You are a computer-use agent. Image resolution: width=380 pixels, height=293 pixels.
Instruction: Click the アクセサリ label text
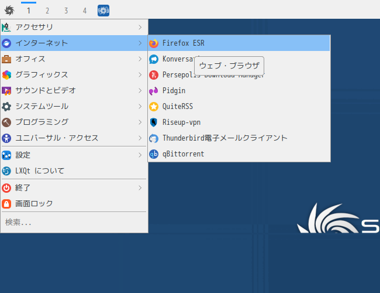click(34, 27)
